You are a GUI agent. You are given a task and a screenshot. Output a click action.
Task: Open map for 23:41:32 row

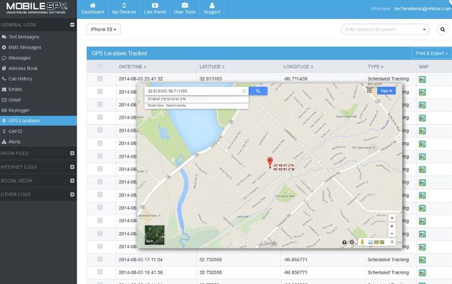point(422,79)
